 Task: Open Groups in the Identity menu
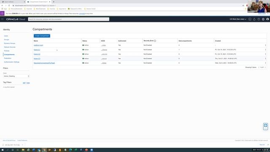[7, 40]
